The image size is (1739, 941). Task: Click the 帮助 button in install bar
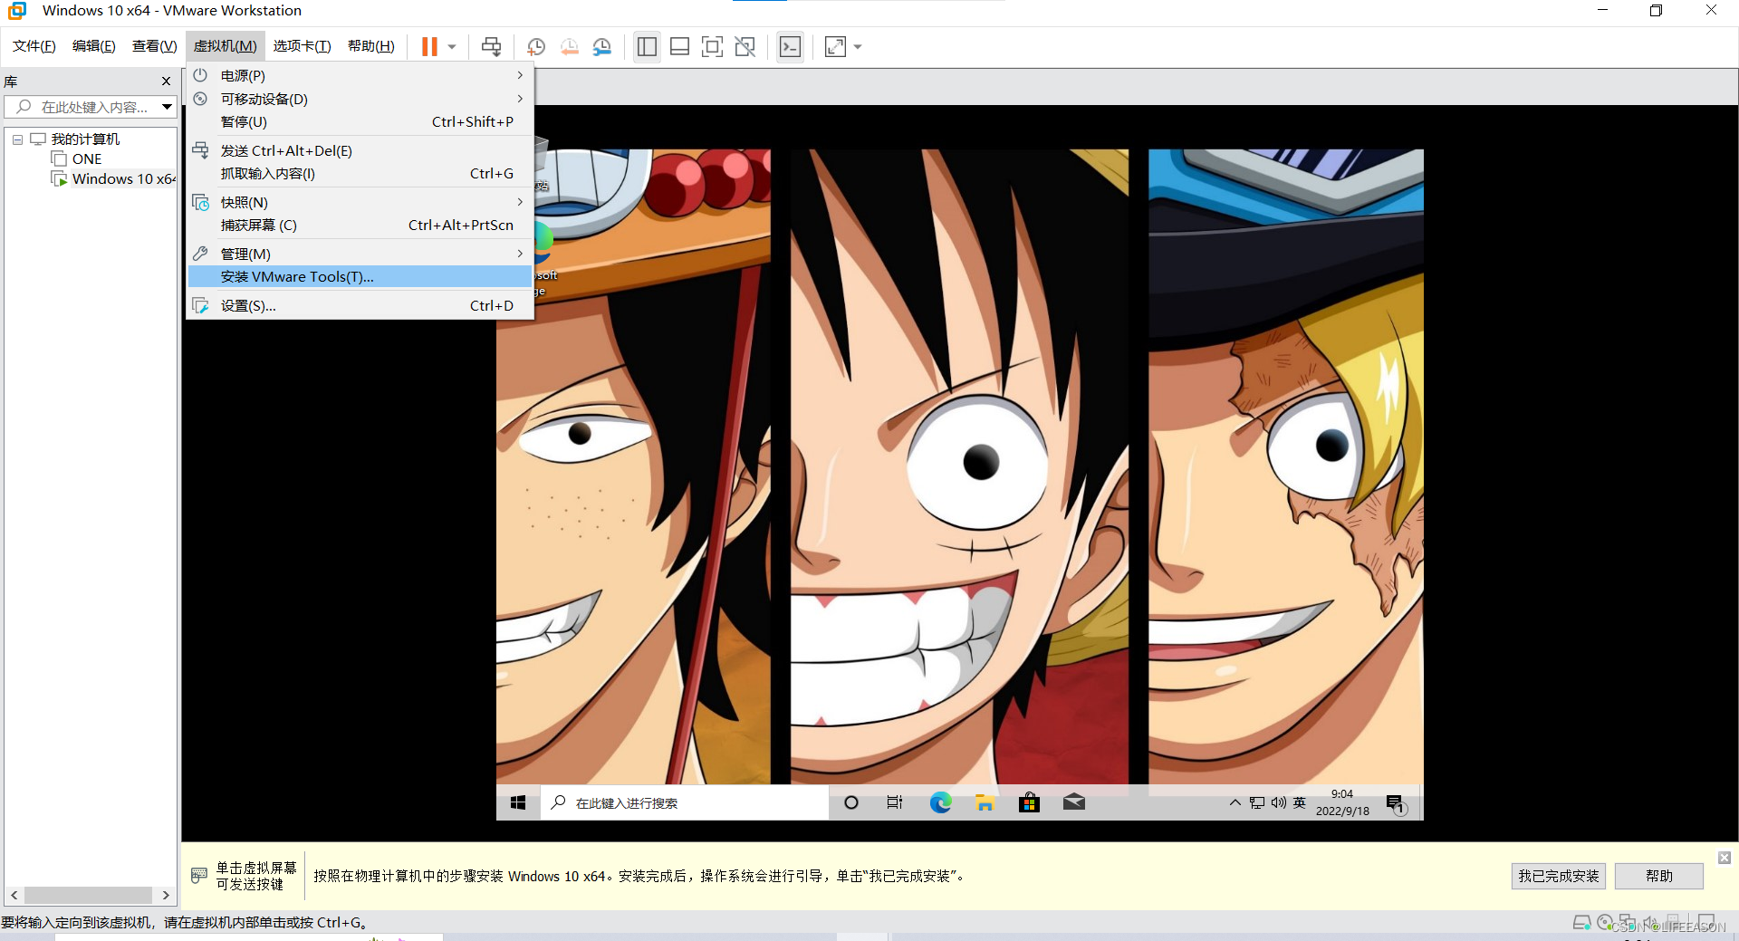tap(1659, 876)
